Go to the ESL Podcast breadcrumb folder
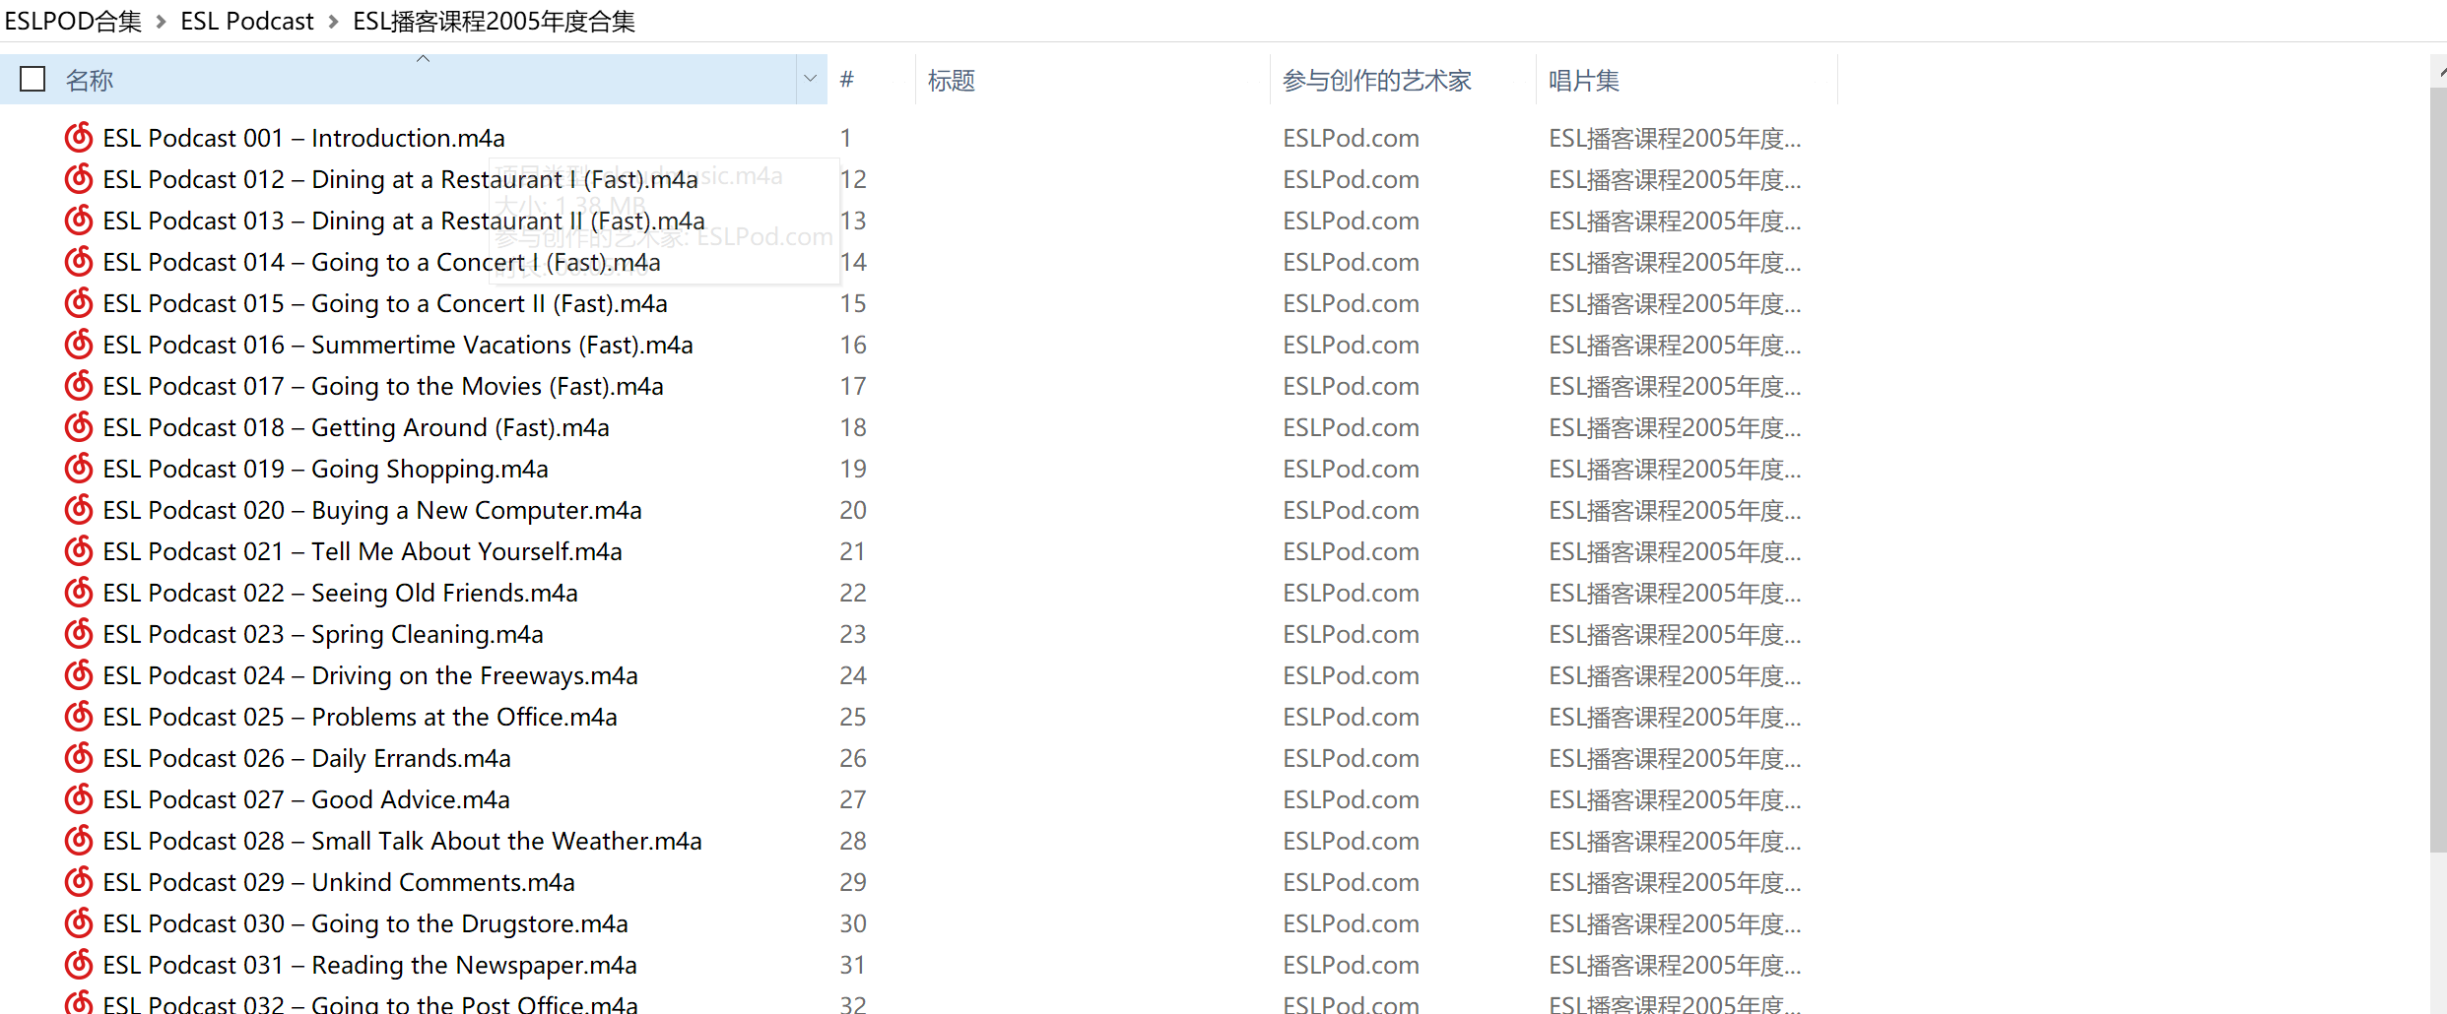 point(247,22)
